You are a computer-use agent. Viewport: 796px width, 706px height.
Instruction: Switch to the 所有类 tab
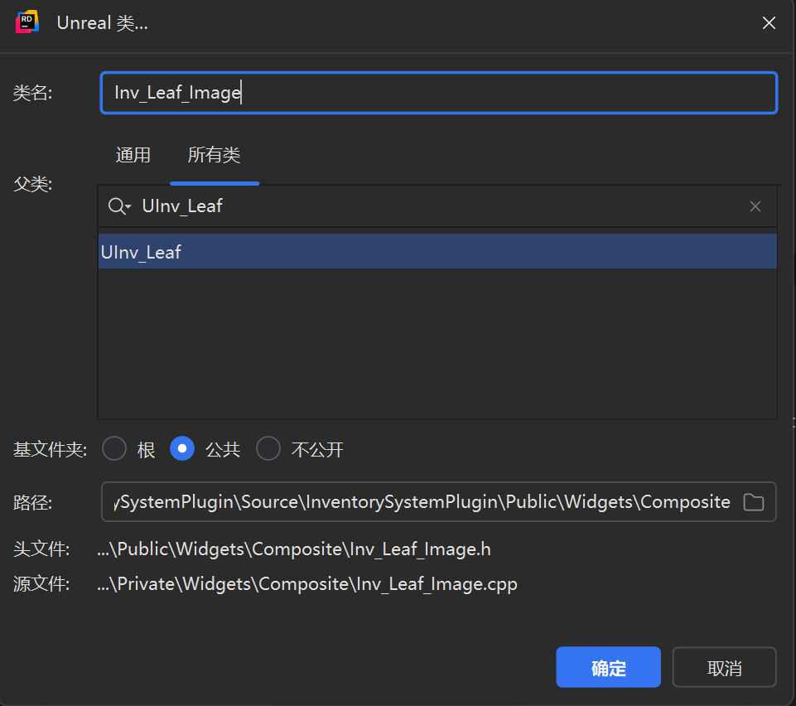pos(214,155)
